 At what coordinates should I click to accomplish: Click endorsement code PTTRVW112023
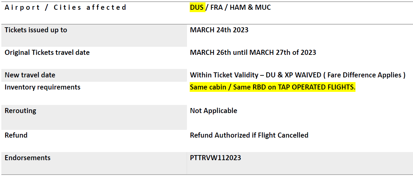coord(216,157)
